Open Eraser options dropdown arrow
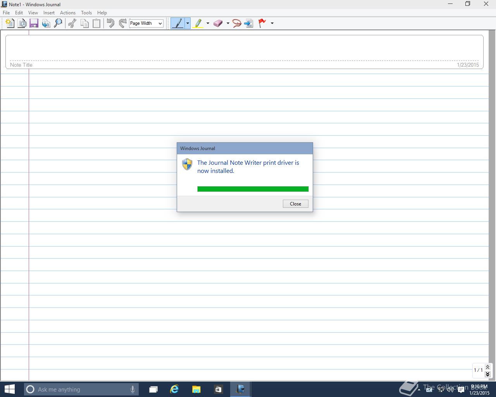 coord(228,23)
